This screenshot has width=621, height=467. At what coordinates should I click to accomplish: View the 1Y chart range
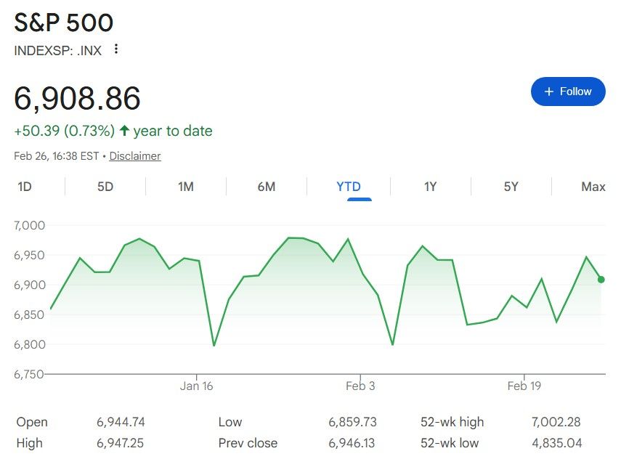point(431,187)
